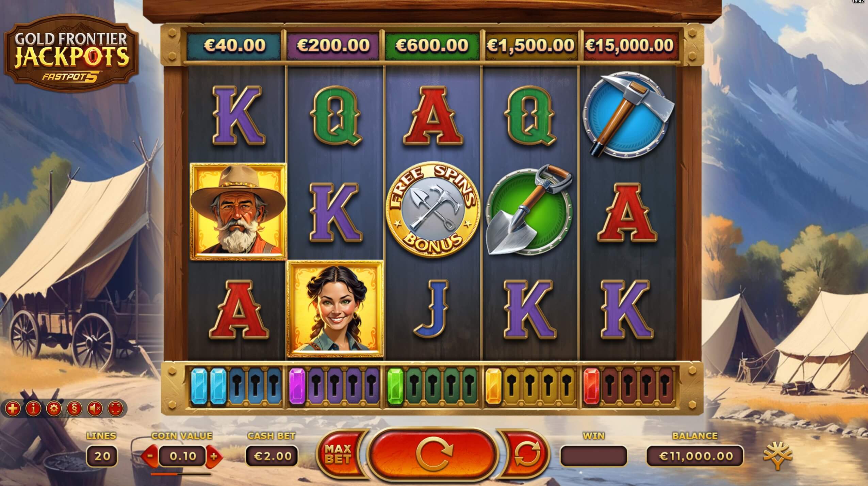Screen dimensions: 868x486
Task: Decrease coin value with minus arrow
Action: (x=150, y=456)
